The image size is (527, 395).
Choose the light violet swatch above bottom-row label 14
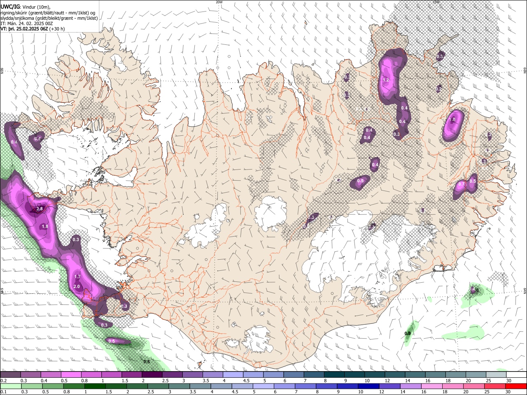411,386
